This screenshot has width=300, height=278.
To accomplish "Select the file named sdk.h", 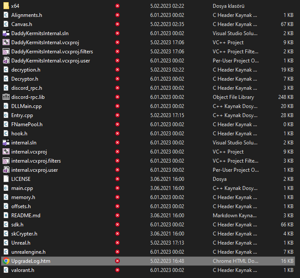I will tap(17, 225).
